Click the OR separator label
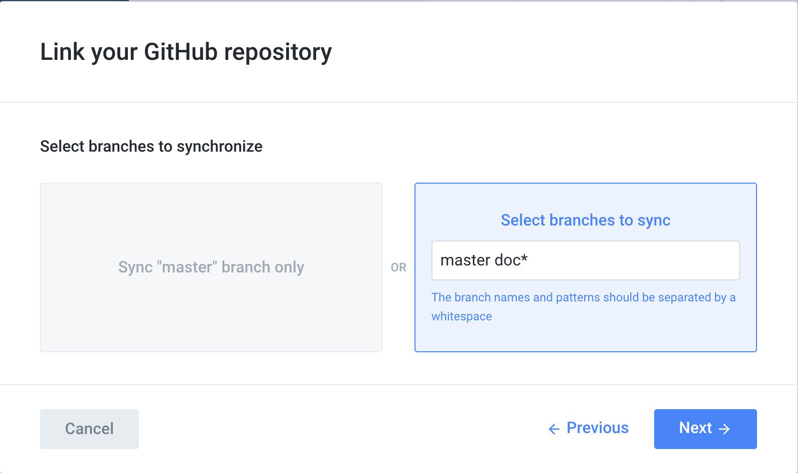798x473 pixels. [399, 267]
